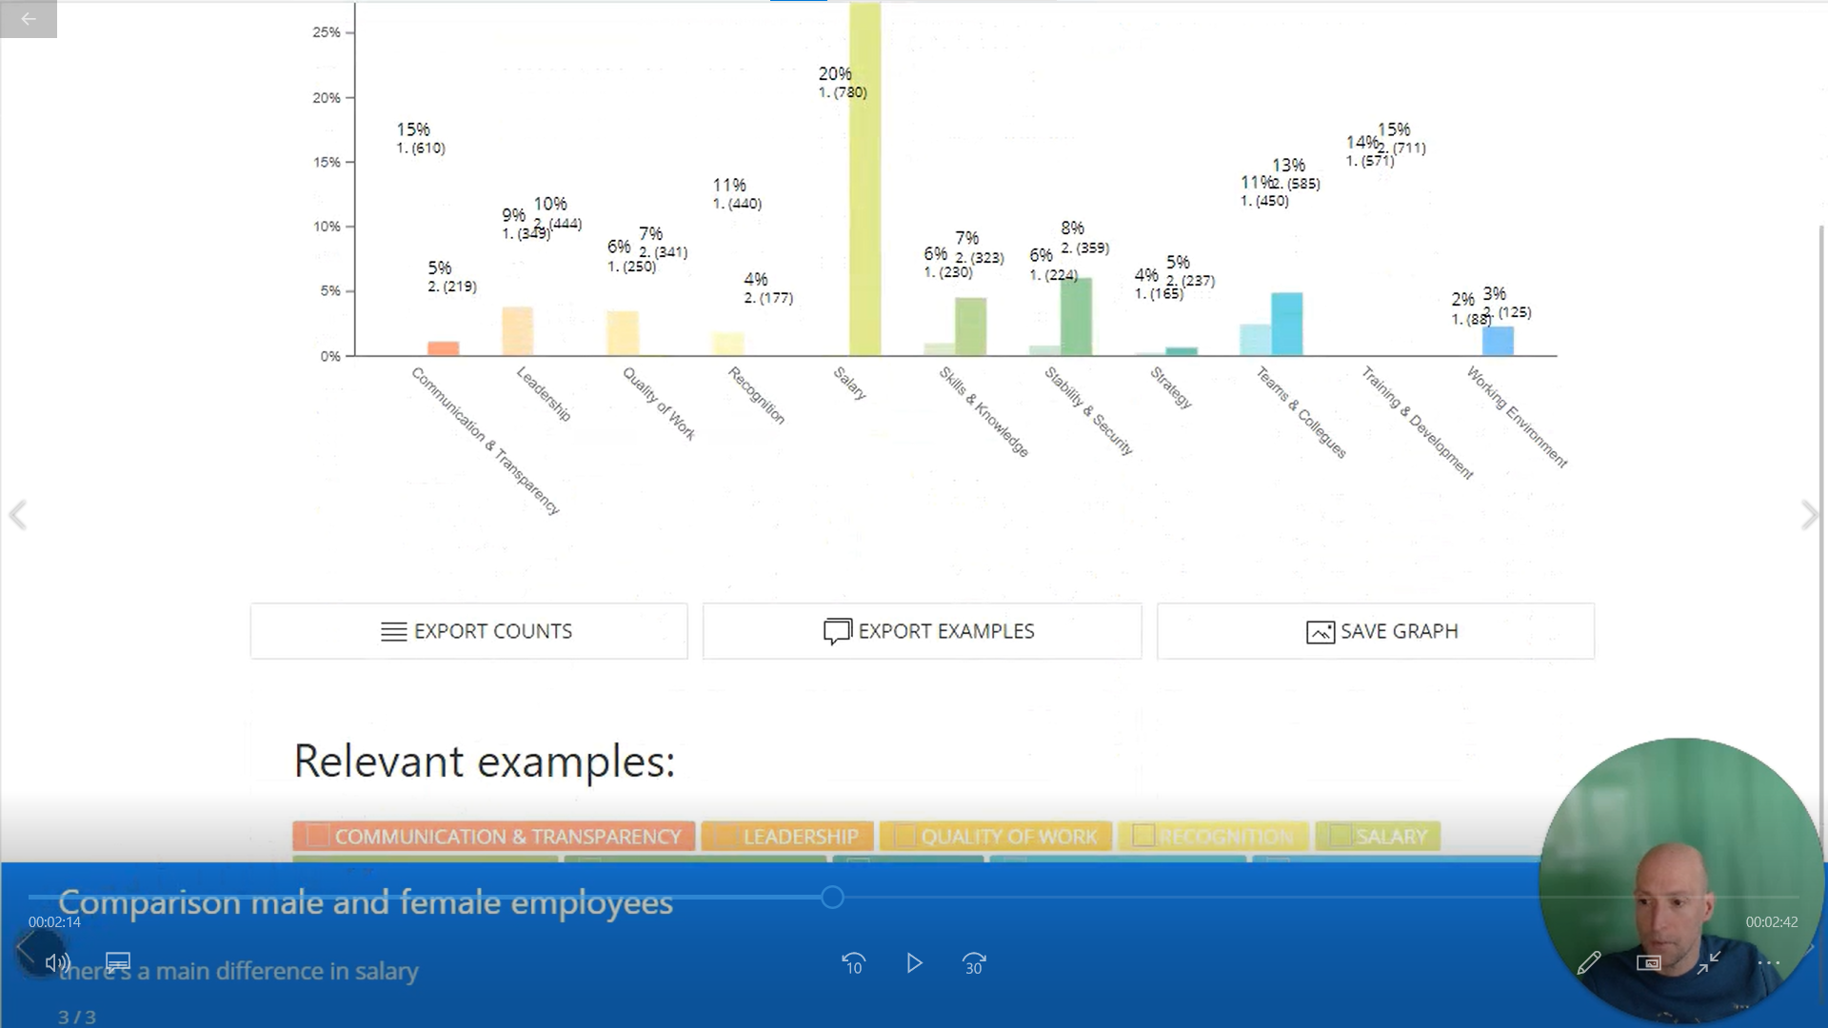
Task: Select the pencil annotation tool on the video
Action: point(1589,963)
